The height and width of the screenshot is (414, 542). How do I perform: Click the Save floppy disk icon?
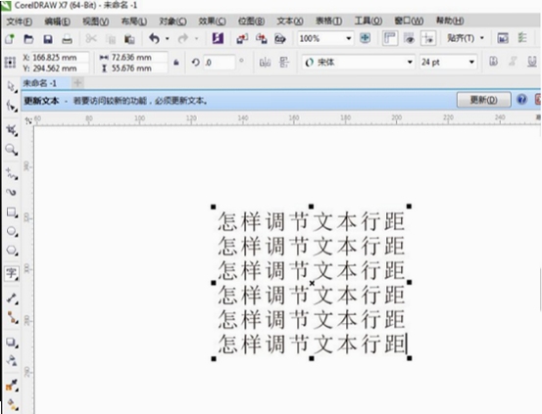(48, 39)
